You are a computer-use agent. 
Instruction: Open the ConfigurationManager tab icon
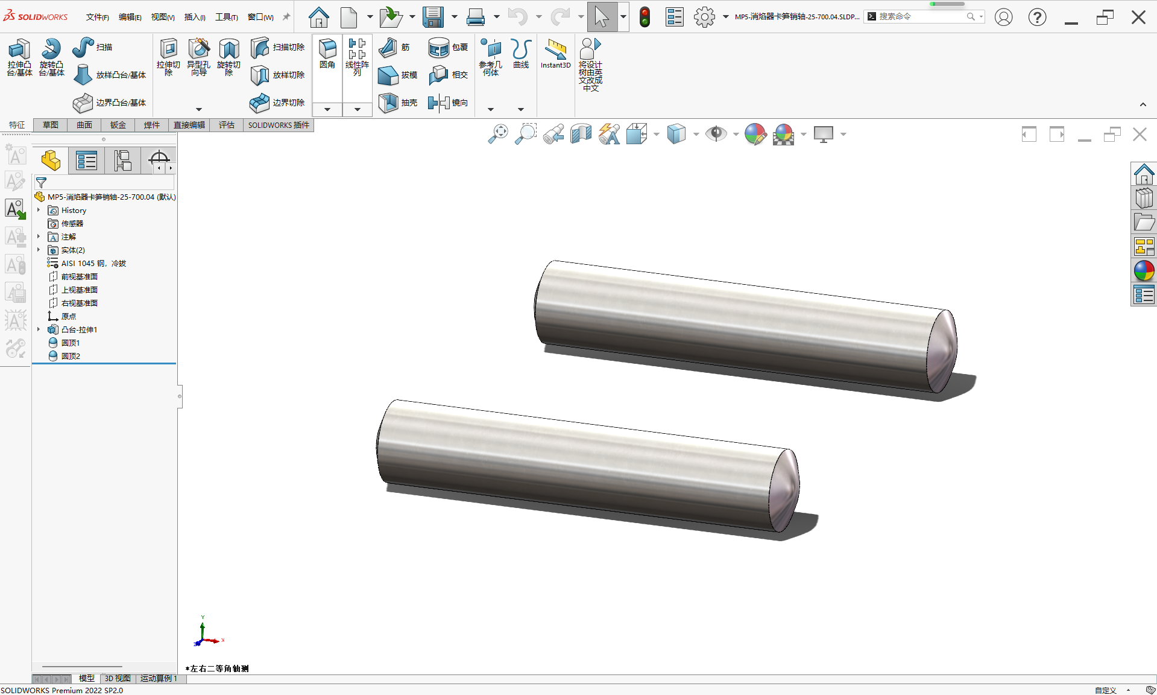coord(122,160)
